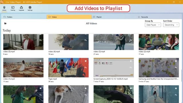Play the video (1).mp4 thumbnail
The width and height of the screenshot is (183, 103).
(x=23, y=68)
